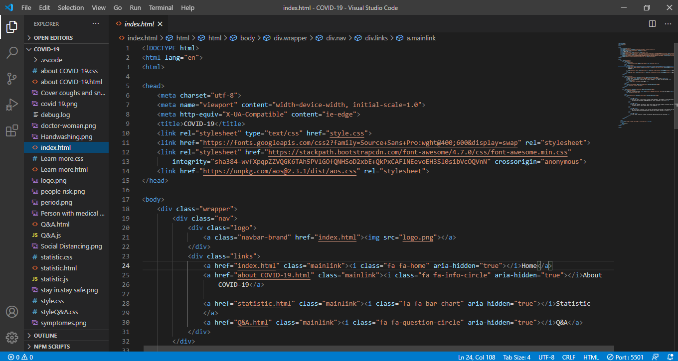
Task: Open Learn more.css file
Action: tap(66, 159)
